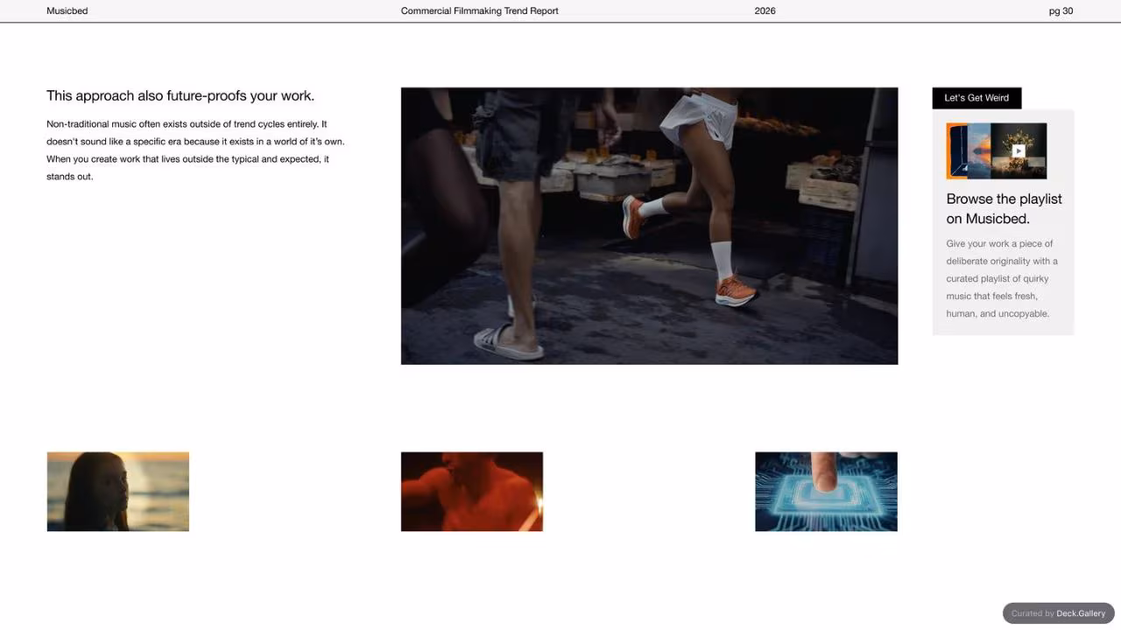Click the 'Let's Get Weird' black label
This screenshot has height=630, width=1121.
[x=976, y=98]
